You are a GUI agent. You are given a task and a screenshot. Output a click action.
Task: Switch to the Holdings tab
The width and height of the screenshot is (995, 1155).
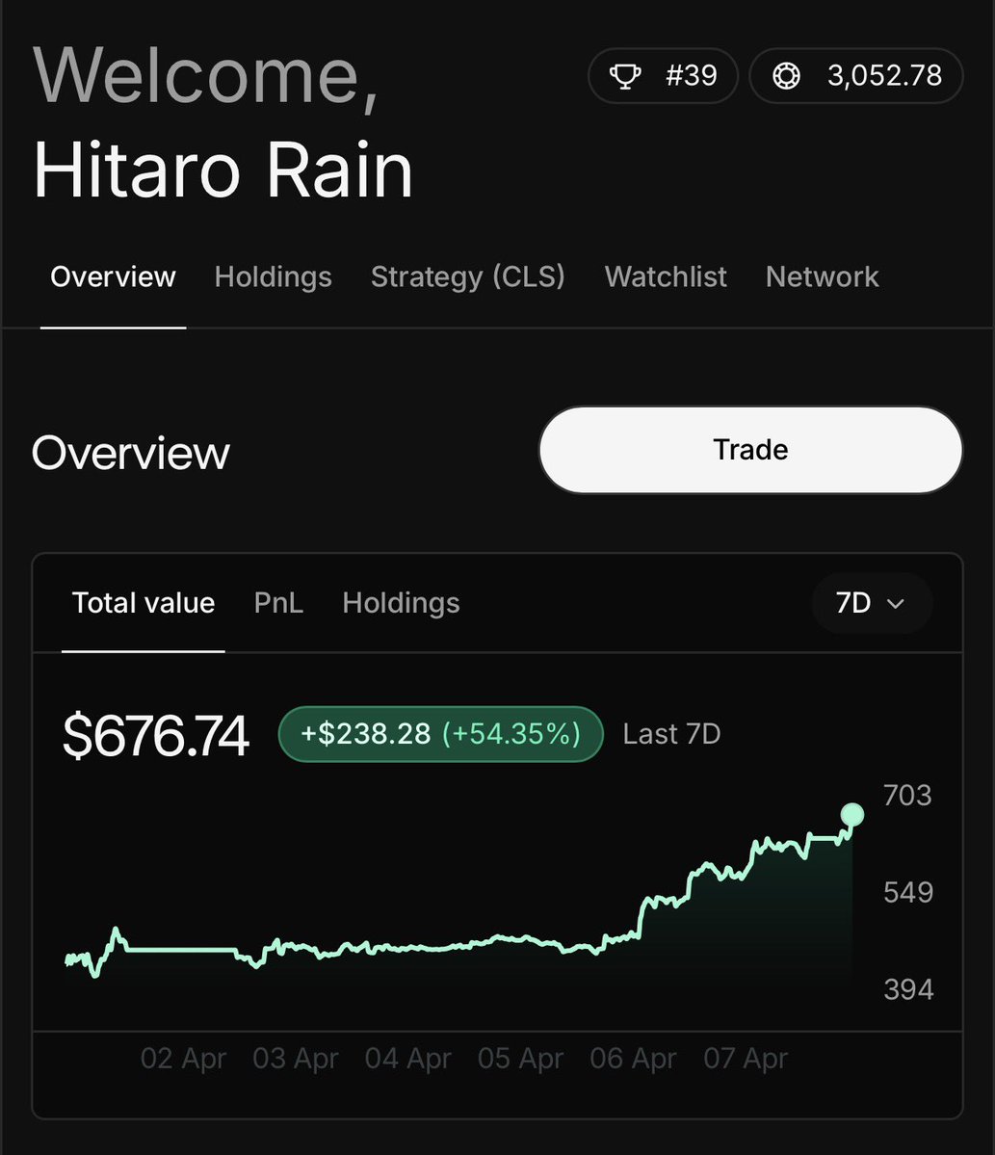273,276
